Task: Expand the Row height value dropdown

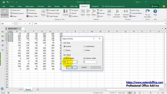Action: click(76, 62)
